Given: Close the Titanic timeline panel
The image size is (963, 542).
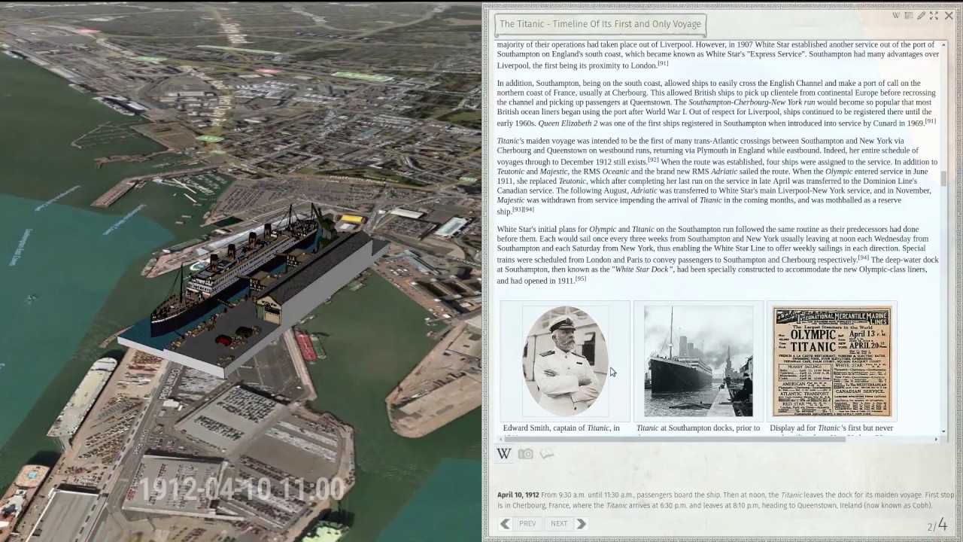Looking at the screenshot, I should pos(949,15).
